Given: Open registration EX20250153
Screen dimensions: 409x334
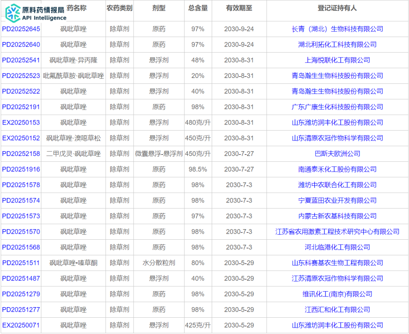Looking at the screenshot, I should pyautogui.click(x=21, y=123).
